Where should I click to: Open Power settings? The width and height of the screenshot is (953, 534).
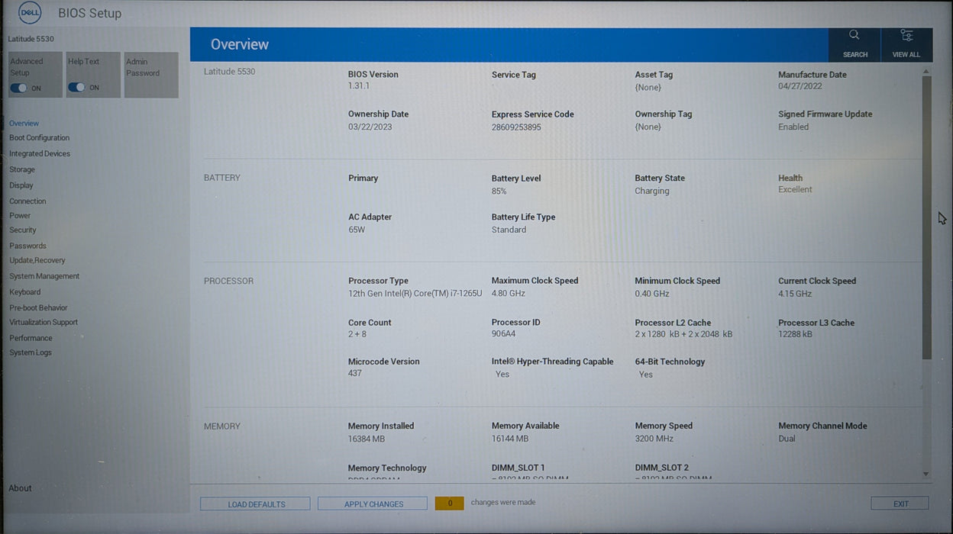(20, 216)
